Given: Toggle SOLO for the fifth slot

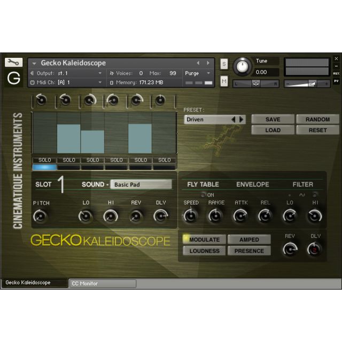Looking at the screenshot, I should (141, 160).
